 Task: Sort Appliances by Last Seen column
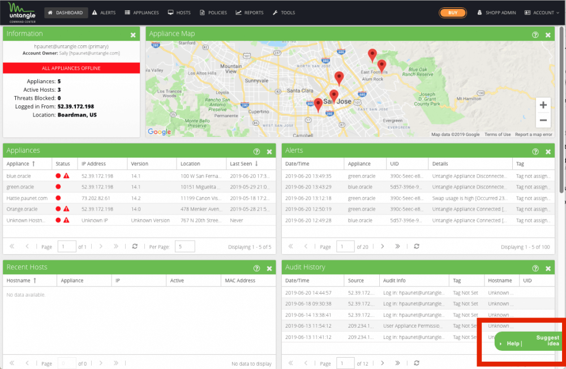(x=244, y=164)
